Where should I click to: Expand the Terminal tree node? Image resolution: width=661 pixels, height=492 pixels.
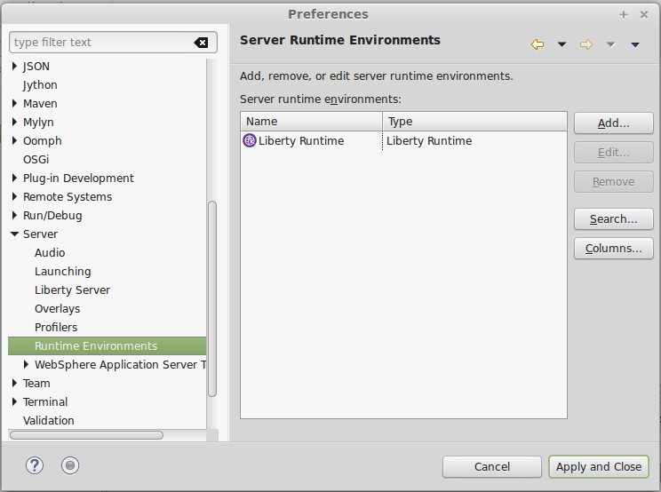pyautogui.click(x=14, y=401)
